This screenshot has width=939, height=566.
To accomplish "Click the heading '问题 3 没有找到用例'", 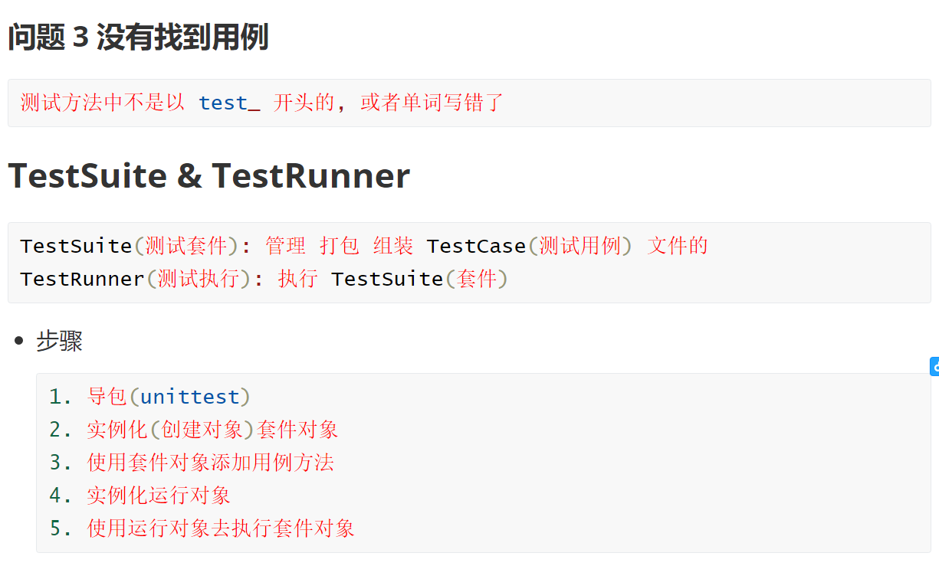I will click(139, 37).
